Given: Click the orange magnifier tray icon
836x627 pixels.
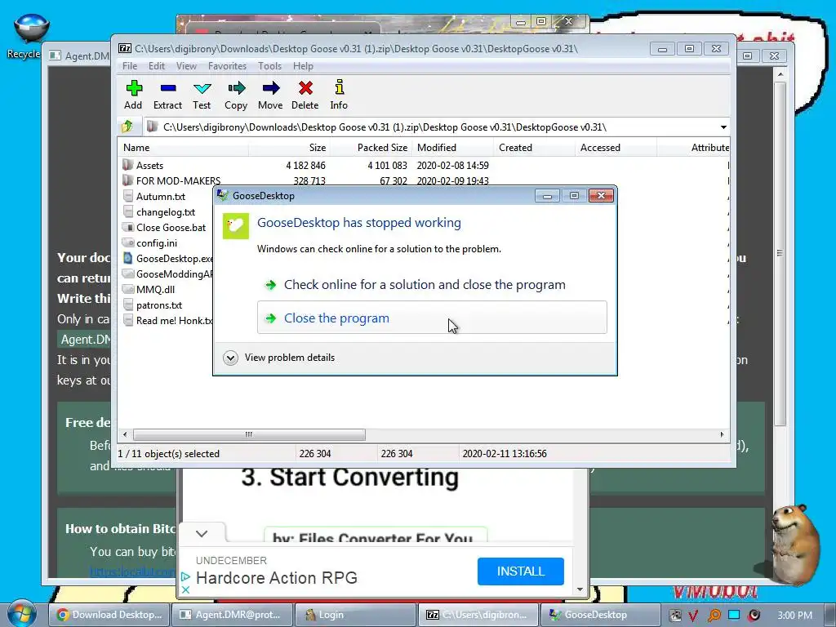Looking at the screenshot, I should coord(714,616).
